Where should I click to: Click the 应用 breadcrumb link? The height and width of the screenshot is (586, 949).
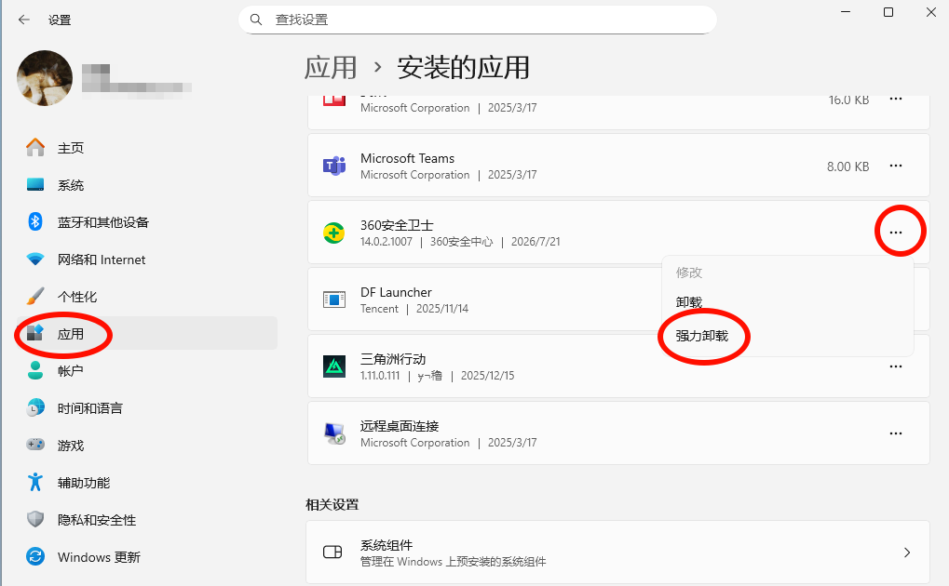click(x=331, y=67)
